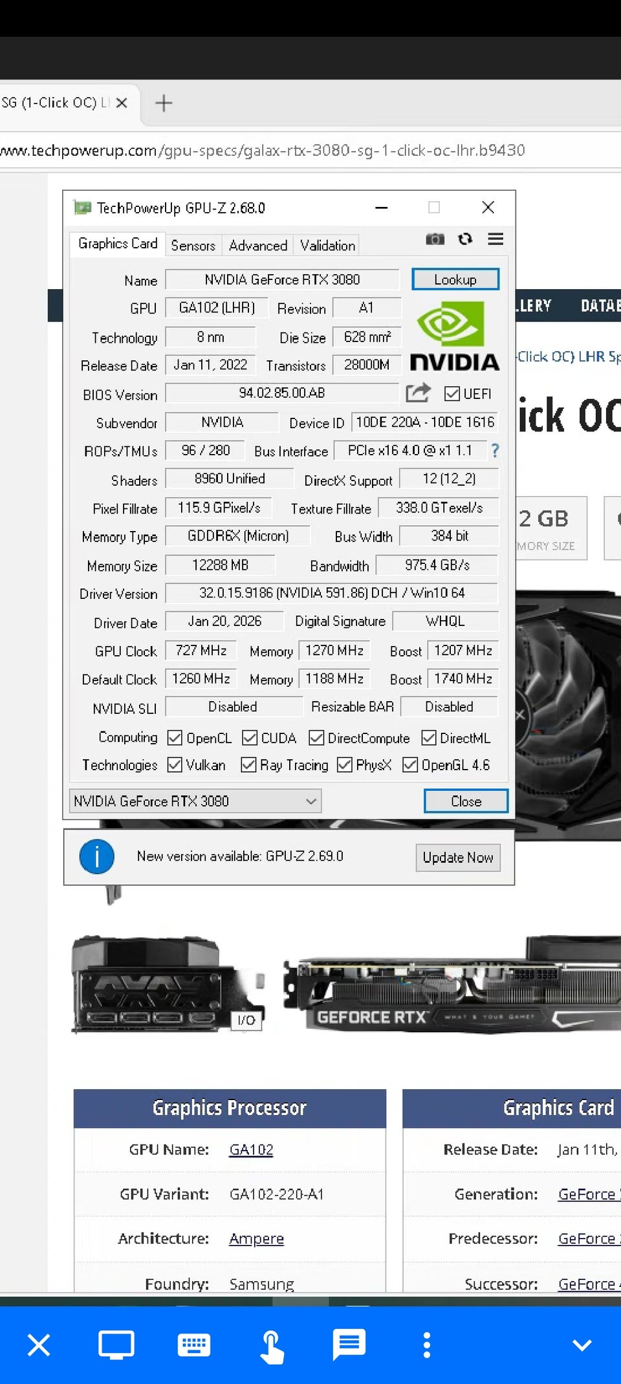621x1384 pixels.
Task: Click the NVIDIA SLI Disabled value
Action: 233,707
